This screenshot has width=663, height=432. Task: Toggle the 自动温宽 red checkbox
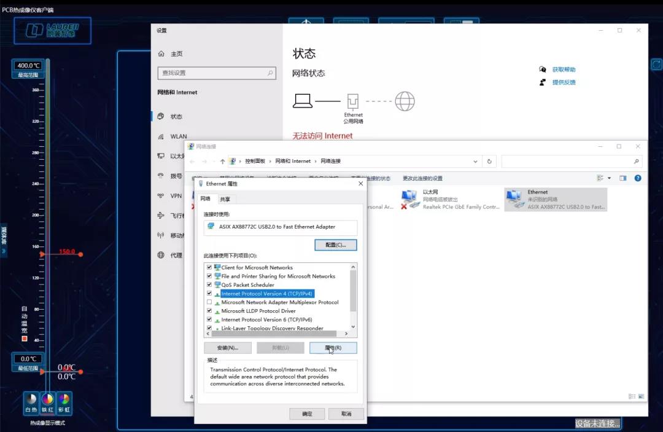click(x=25, y=339)
